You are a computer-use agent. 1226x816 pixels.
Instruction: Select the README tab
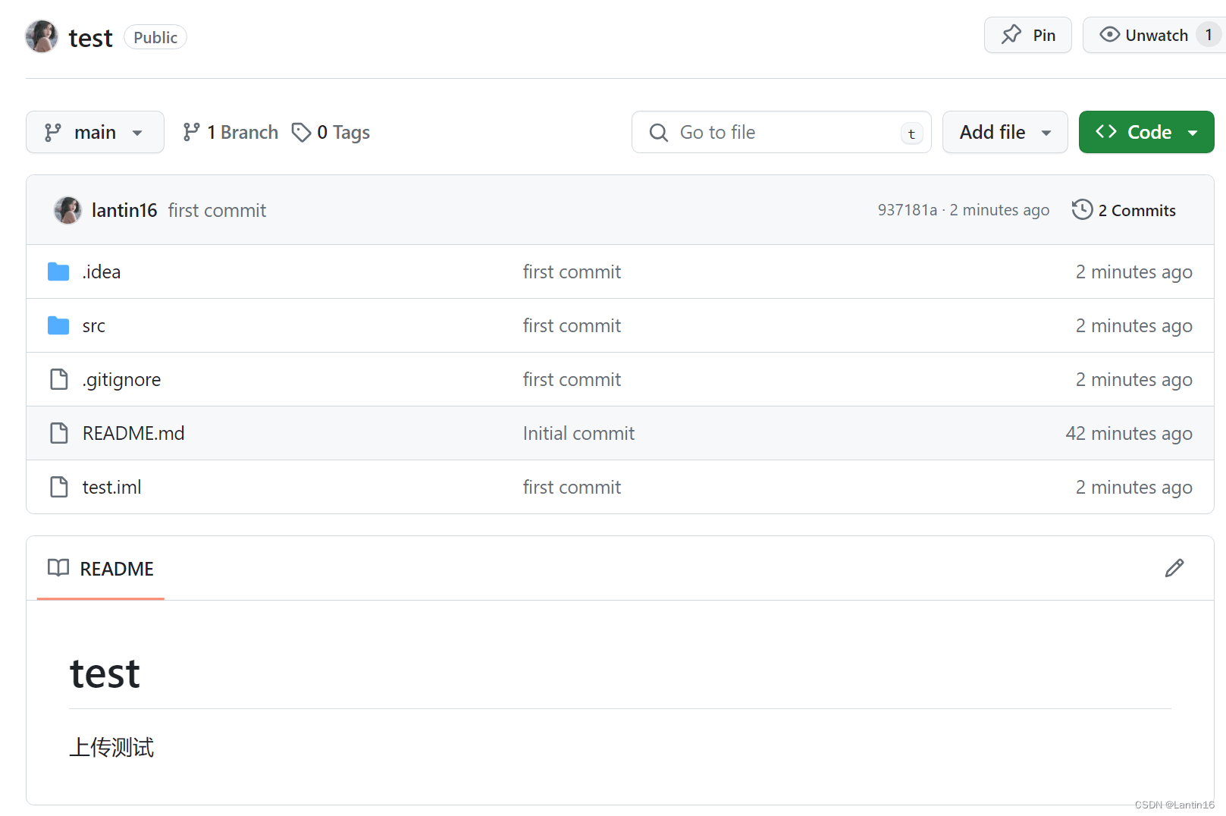point(101,569)
